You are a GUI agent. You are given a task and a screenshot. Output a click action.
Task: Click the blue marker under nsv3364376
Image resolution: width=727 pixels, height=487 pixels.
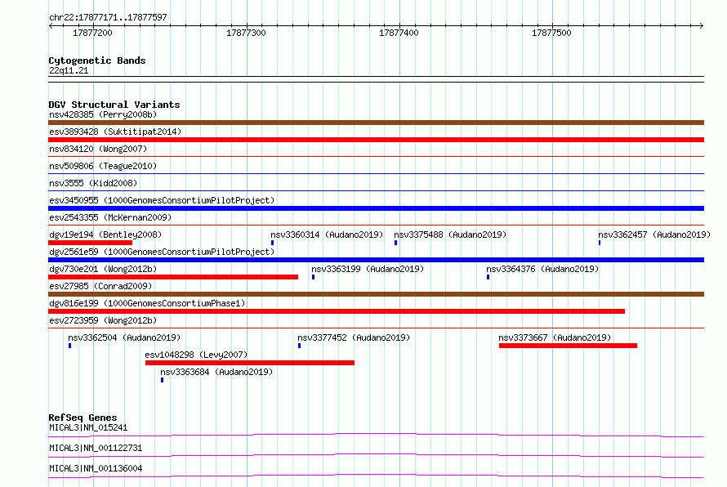488,277
